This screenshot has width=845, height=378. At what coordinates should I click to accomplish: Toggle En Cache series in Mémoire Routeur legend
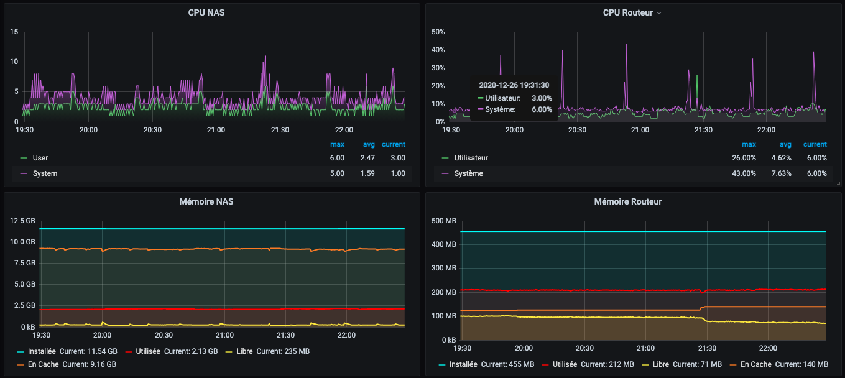pos(757,364)
